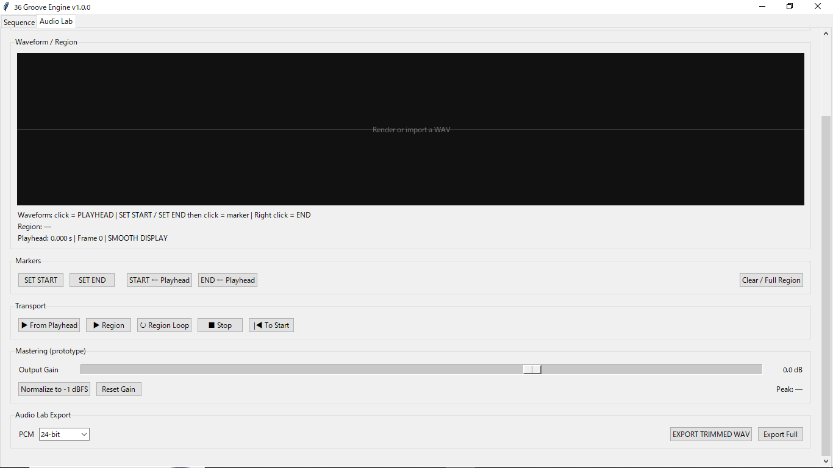Click the Output Gain slider handle
Image resolution: width=833 pixels, height=468 pixels.
point(532,369)
